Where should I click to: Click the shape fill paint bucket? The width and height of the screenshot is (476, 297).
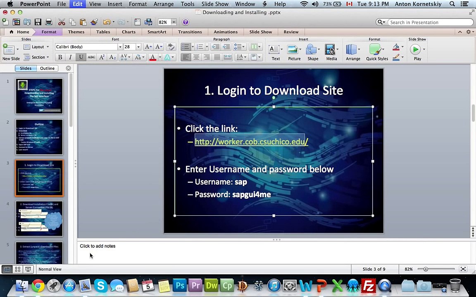(x=396, y=47)
